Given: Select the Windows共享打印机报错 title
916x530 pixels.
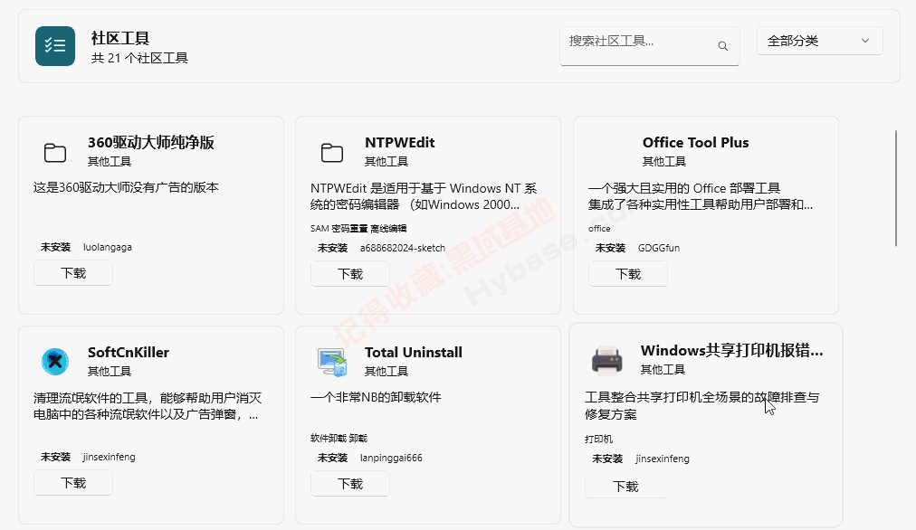Looking at the screenshot, I should 731,350.
